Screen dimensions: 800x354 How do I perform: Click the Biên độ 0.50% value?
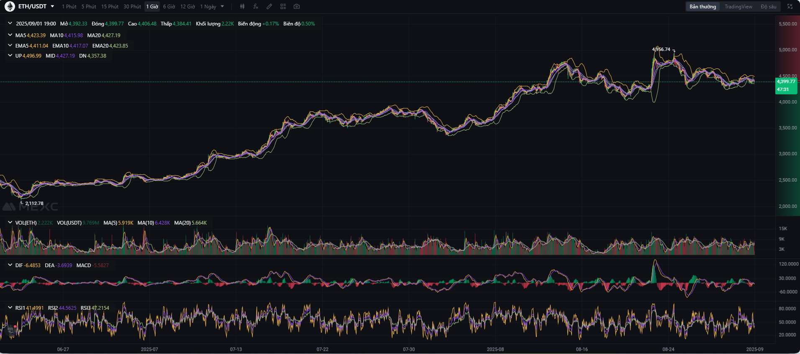[x=308, y=24]
